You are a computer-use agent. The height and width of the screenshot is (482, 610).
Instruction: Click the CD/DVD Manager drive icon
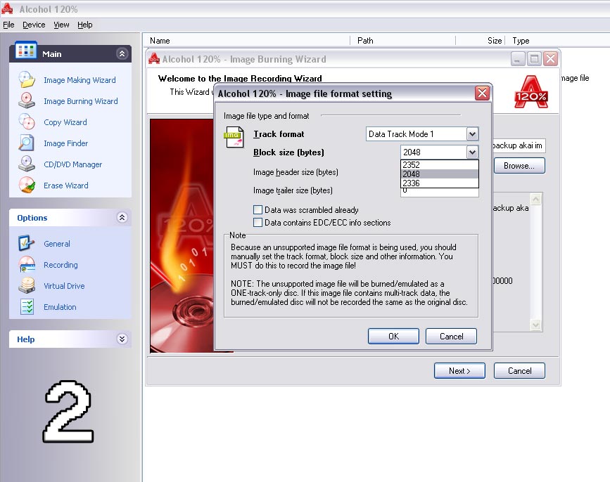pyautogui.click(x=27, y=164)
